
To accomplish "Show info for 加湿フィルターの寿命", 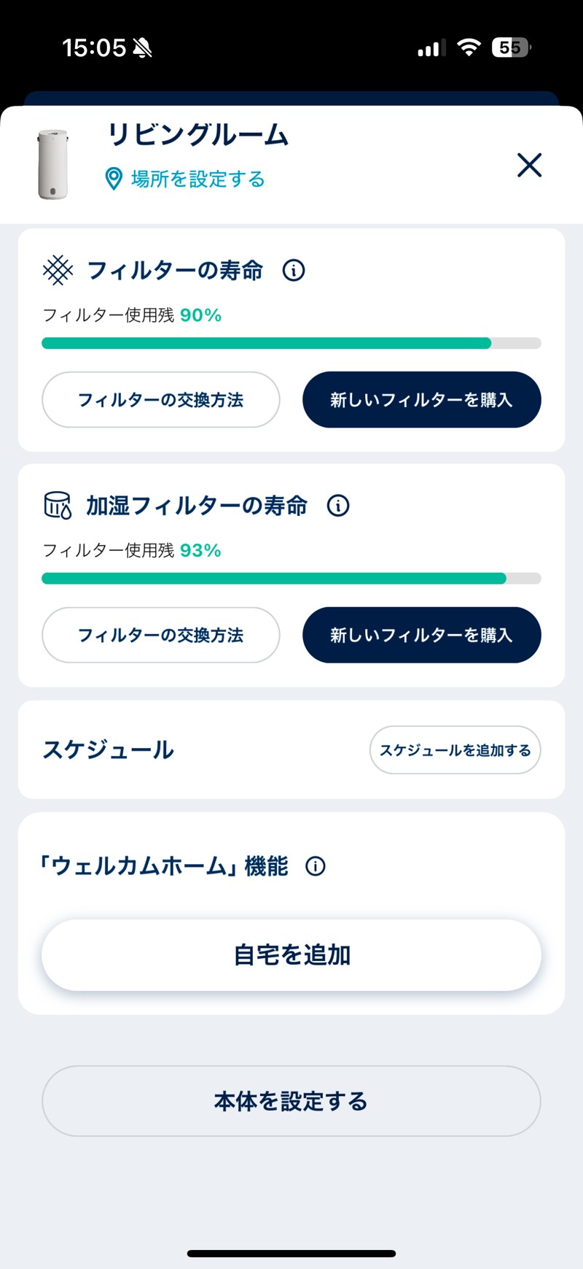I will click(338, 505).
